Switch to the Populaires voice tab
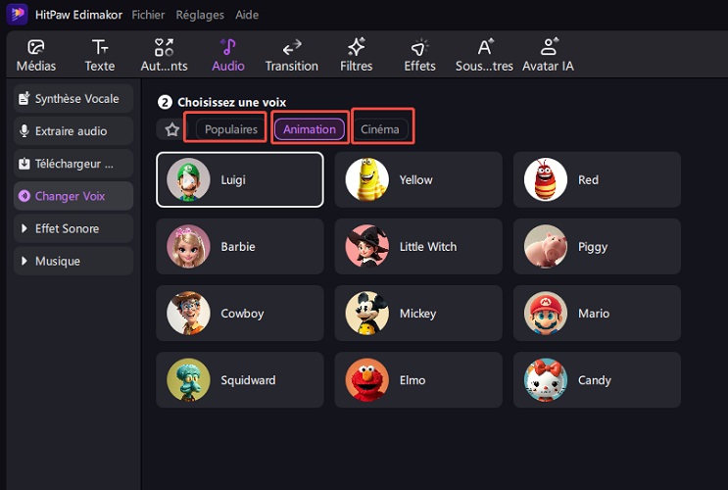The width and height of the screenshot is (728, 490). coord(230,129)
